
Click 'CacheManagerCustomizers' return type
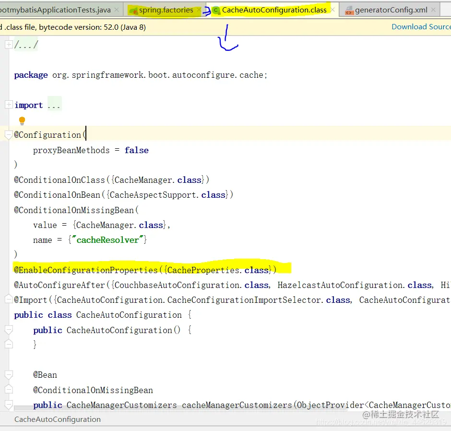coord(122,405)
